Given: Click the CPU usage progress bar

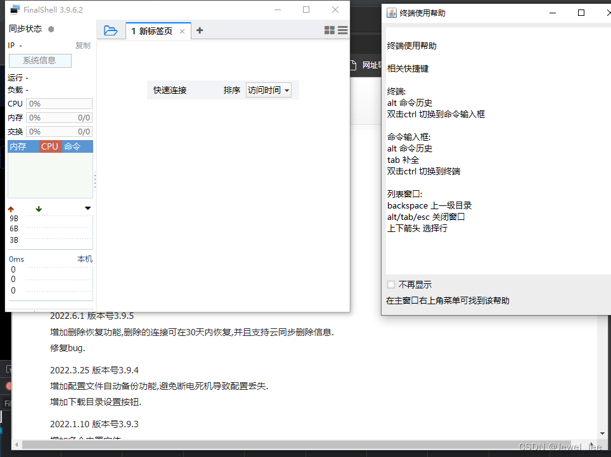Looking at the screenshot, I should pos(59,104).
